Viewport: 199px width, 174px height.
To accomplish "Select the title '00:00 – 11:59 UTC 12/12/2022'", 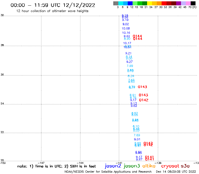I will click(x=53, y=5).
